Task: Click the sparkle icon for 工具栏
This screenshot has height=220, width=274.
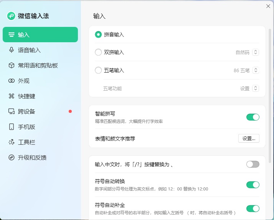Action: 12,142
